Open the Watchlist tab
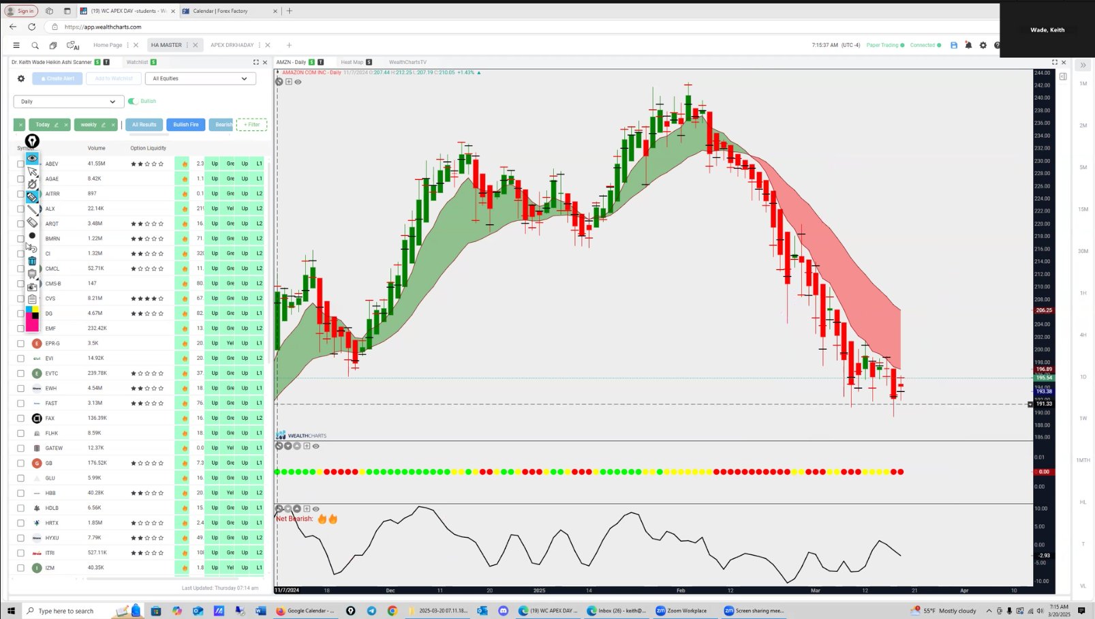 point(137,62)
